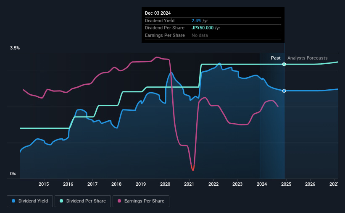Toggle the Dividend Yield legend series
345x213 pixels.
click(x=30, y=201)
